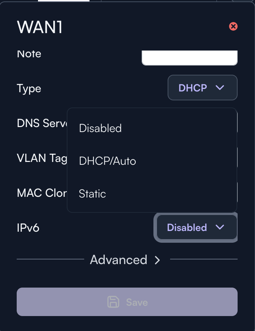Click the chevron arrow in the Type dropdown

point(220,88)
